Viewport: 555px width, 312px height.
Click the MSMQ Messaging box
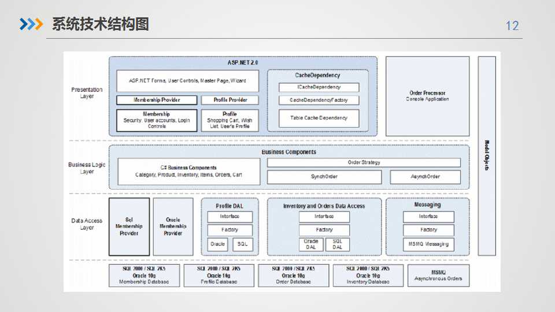click(428, 244)
